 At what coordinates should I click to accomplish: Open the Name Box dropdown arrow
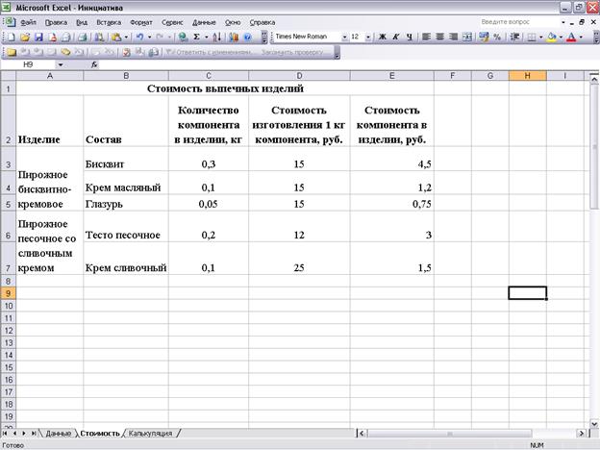(61, 64)
